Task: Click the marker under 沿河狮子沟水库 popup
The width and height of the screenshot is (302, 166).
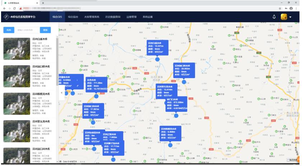Action: (x=113, y=159)
